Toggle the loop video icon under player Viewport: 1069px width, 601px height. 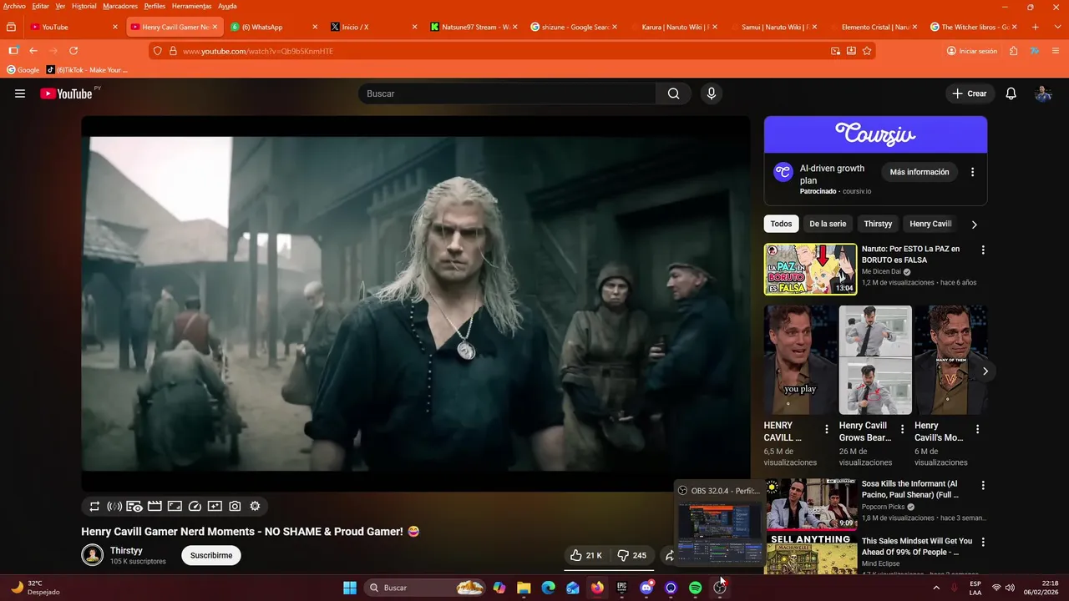[x=94, y=506]
